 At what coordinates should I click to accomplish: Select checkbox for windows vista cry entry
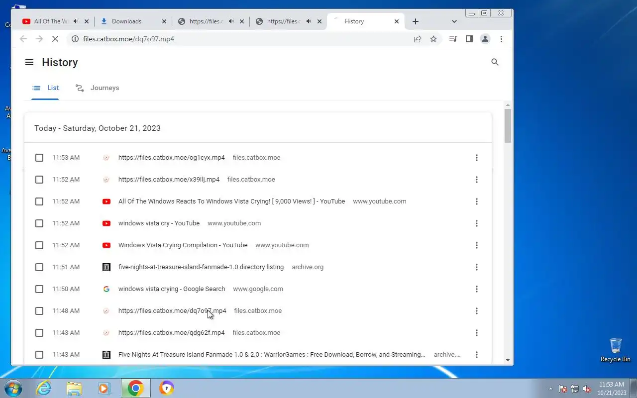pos(39,223)
